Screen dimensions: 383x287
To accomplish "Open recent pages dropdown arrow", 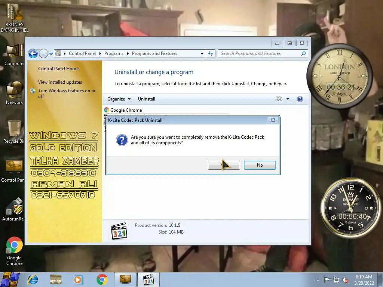I will click(x=51, y=54).
